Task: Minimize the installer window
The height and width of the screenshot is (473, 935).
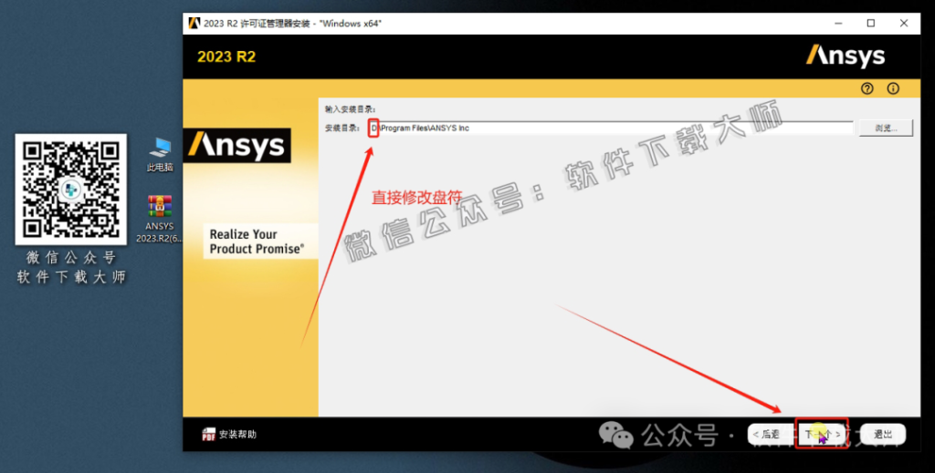Action: pos(838,23)
